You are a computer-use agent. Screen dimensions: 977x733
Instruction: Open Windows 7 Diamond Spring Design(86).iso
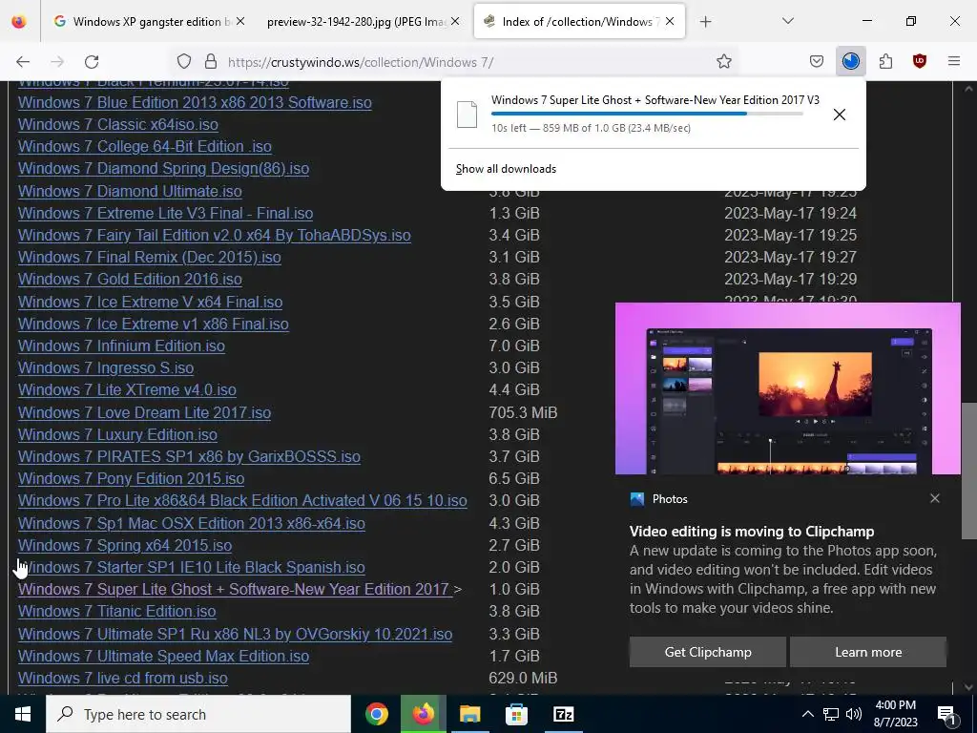[163, 168]
